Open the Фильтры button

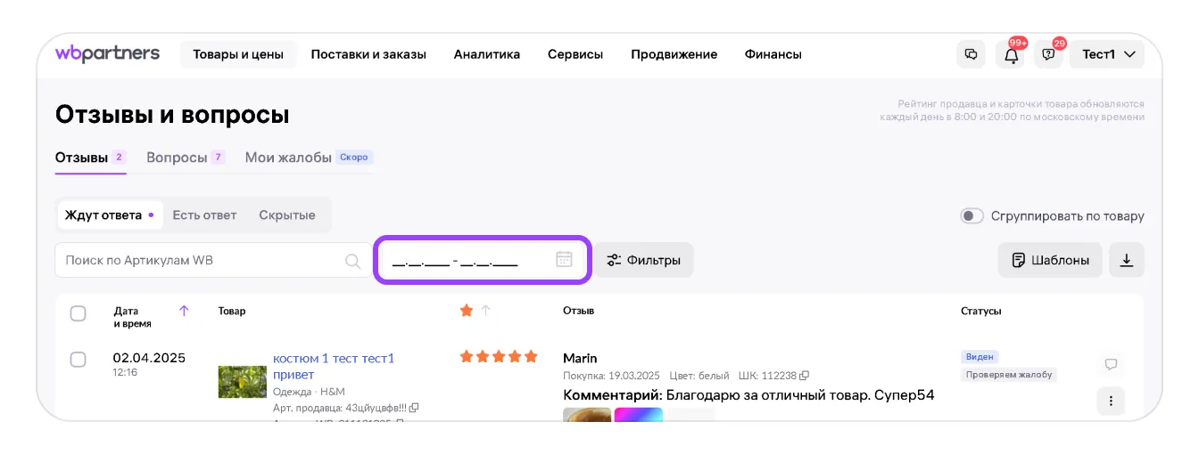tap(644, 260)
